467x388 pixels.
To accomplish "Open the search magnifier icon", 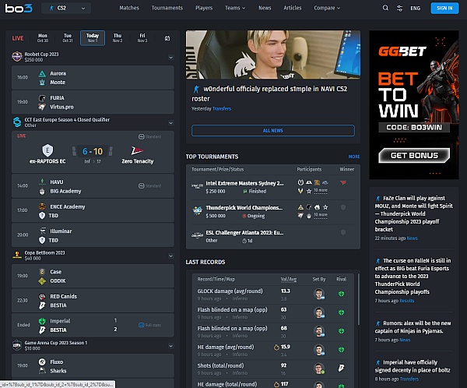I will 385,8.
